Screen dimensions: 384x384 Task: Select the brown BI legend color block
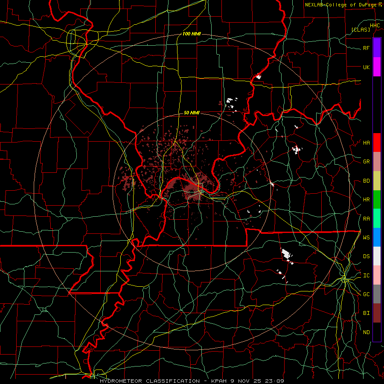click(x=377, y=313)
